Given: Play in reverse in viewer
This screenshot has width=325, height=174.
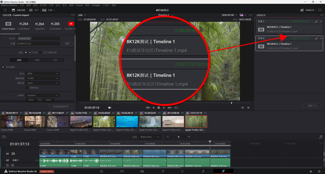Looking at the screenshot, I should pos(153,107).
